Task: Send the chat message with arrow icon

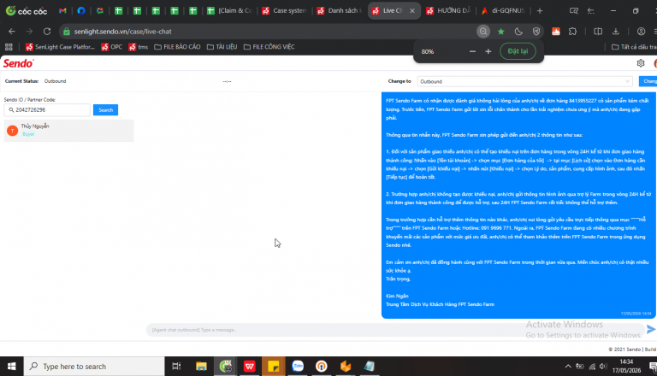Action: click(x=651, y=330)
